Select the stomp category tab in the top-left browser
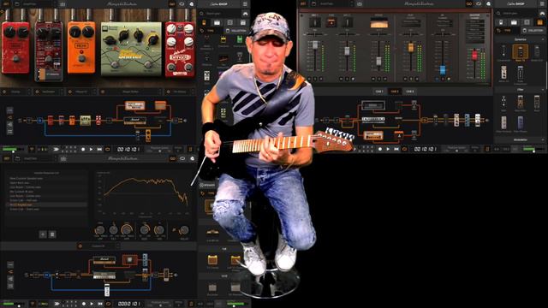Screen dimensions: 548x308 click(x=204, y=23)
